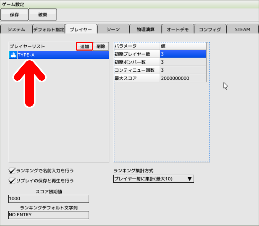Click the スコア初期値 input field
This screenshot has width=259, height=226.
tap(48, 199)
